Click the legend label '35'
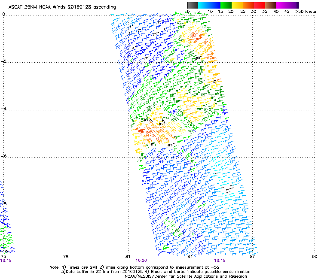This screenshot has width=318, height=279. tap(265, 12)
